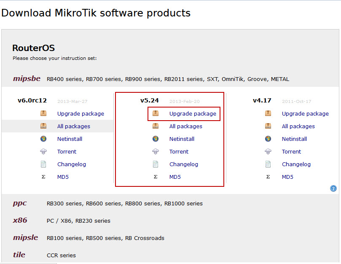Get the v5.24 Torrent link
This screenshot has height=264, width=341.
179,151
